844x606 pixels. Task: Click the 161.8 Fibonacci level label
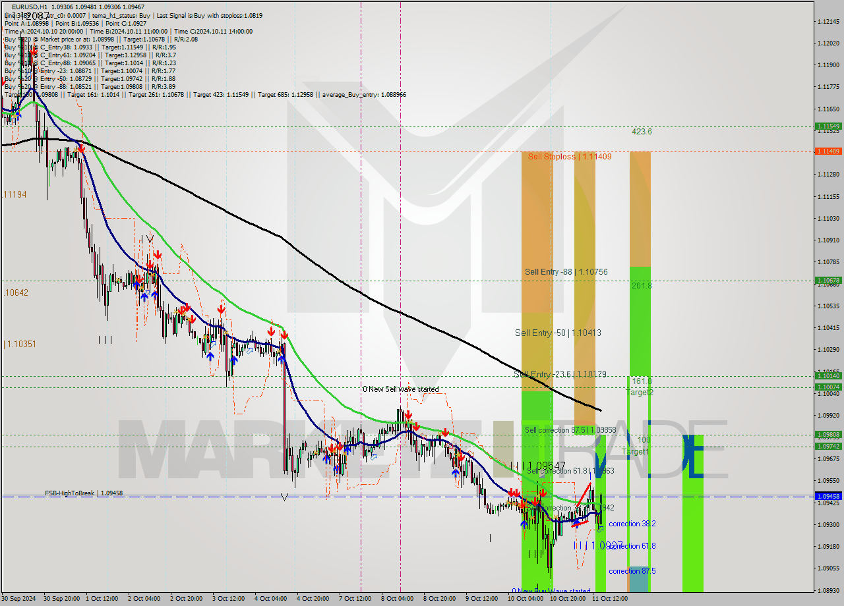(642, 381)
